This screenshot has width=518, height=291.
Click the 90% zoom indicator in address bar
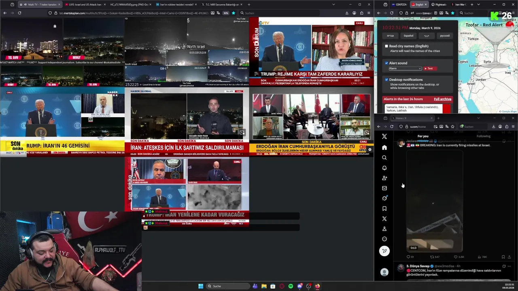pos(226,13)
